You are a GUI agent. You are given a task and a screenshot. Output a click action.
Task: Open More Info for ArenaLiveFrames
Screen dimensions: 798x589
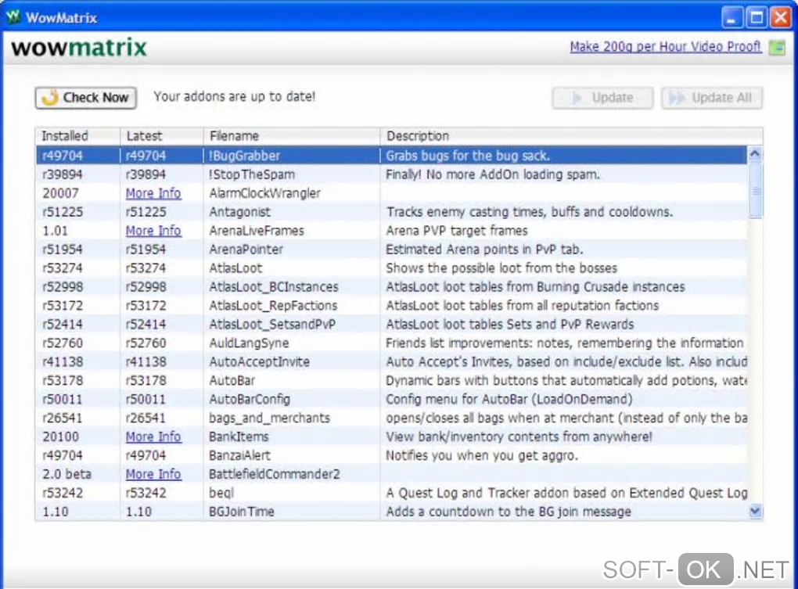153,231
